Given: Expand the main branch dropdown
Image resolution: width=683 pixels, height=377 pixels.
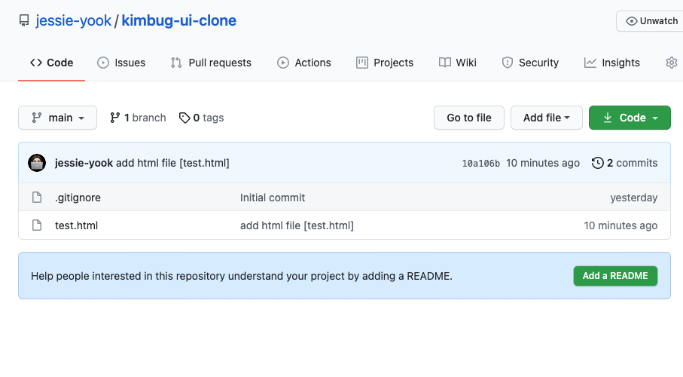Looking at the screenshot, I should click(x=57, y=118).
